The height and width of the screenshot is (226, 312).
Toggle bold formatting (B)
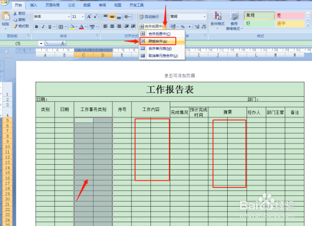pyautogui.click(x=37, y=27)
